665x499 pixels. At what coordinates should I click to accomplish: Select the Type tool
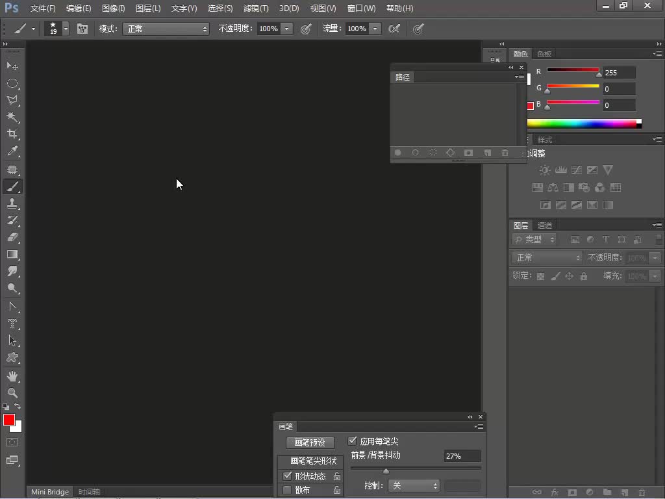point(12,324)
